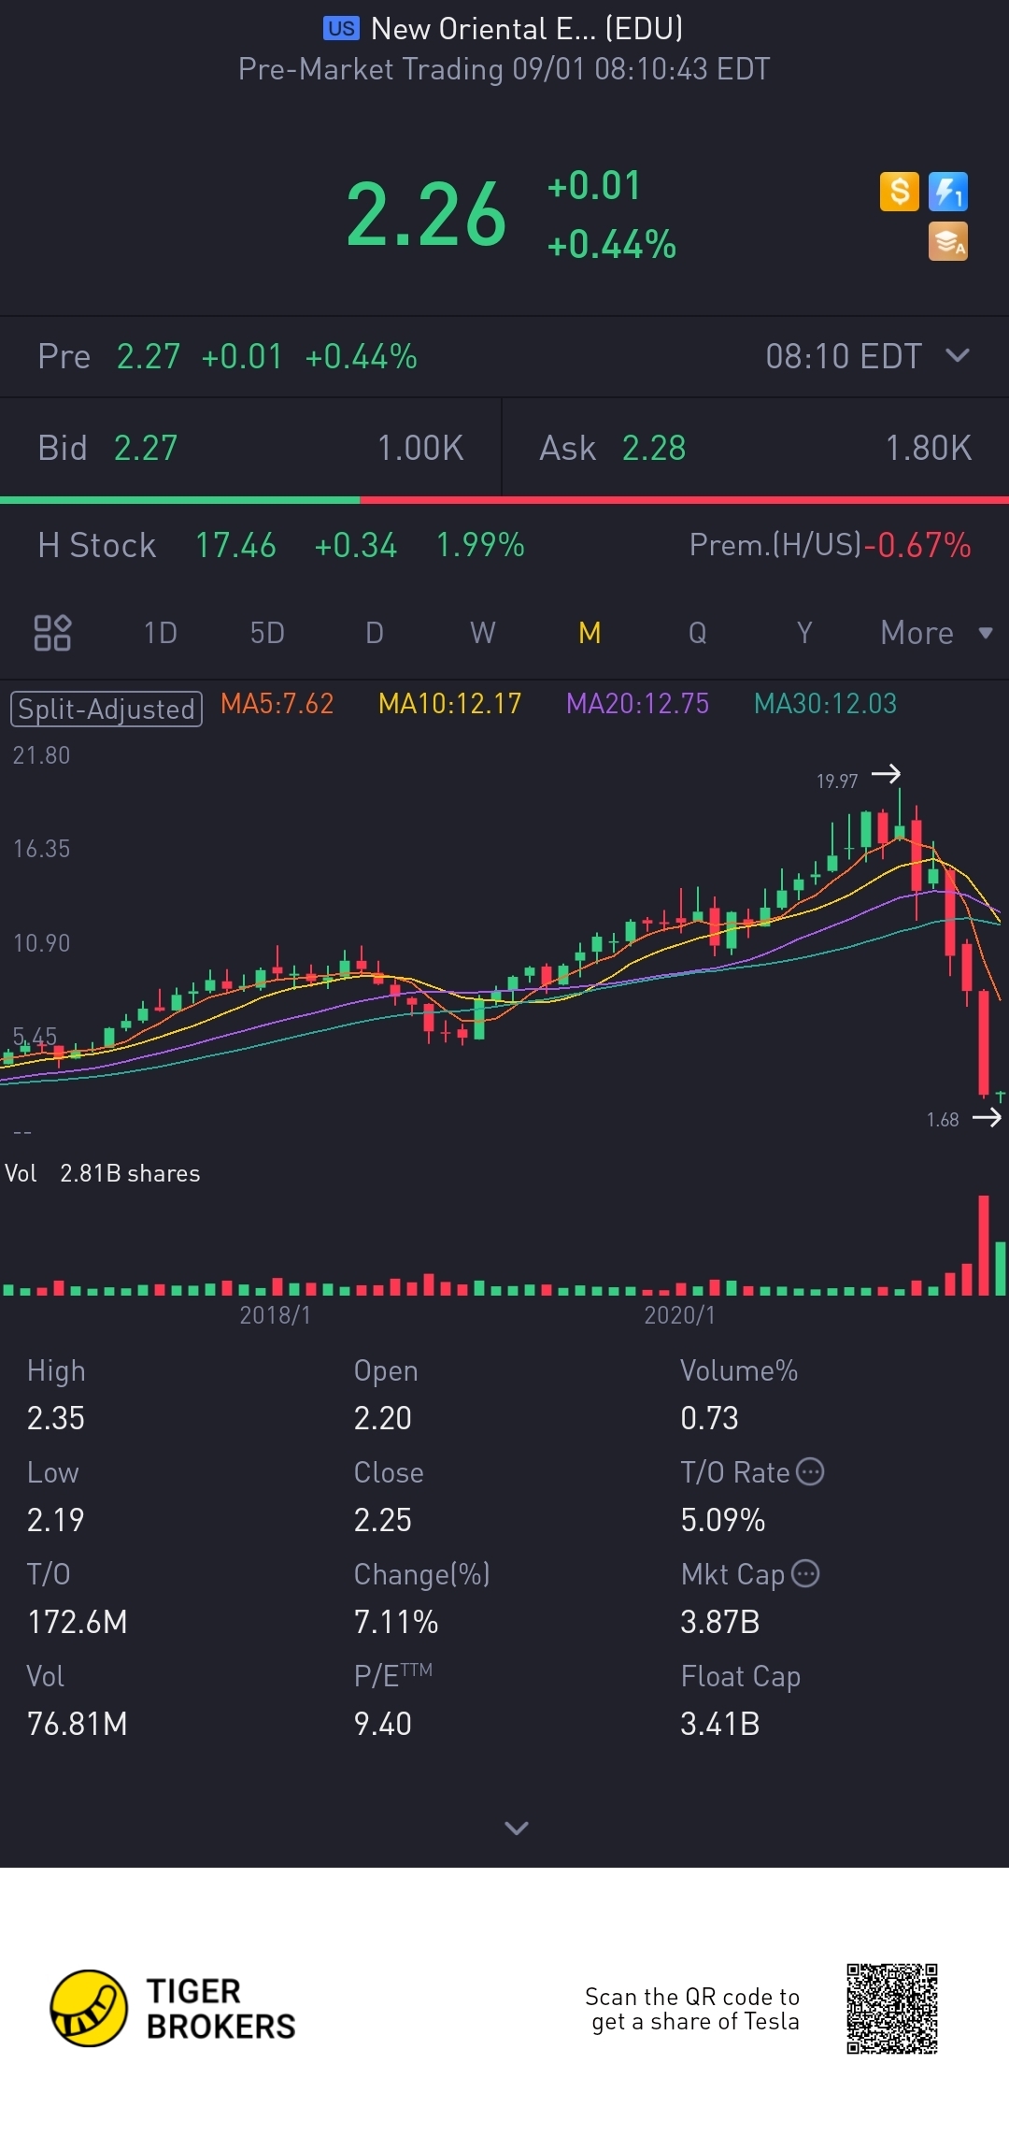
Task: Tap the Tesla share QR code
Action: [x=891, y=2008]
